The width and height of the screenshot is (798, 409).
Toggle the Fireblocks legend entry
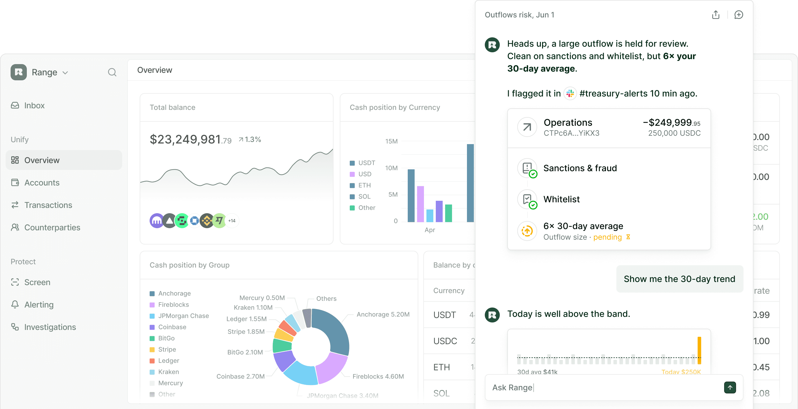point(169,305)
